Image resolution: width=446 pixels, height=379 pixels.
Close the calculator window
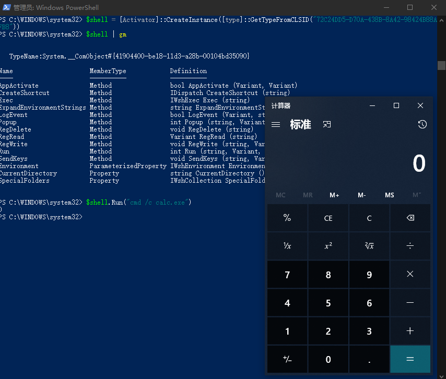[x=420, y=106]
